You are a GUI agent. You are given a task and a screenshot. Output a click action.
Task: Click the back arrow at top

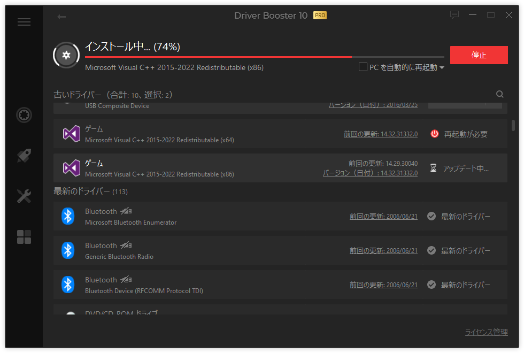point(61,17)
